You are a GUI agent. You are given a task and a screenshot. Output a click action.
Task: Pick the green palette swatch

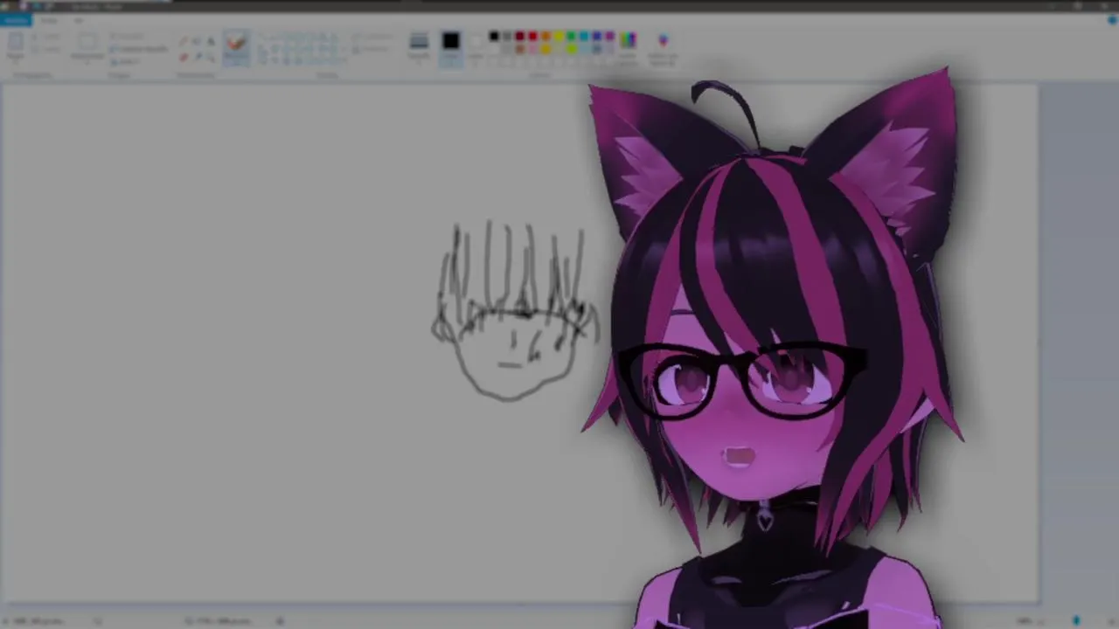[571, 36]
